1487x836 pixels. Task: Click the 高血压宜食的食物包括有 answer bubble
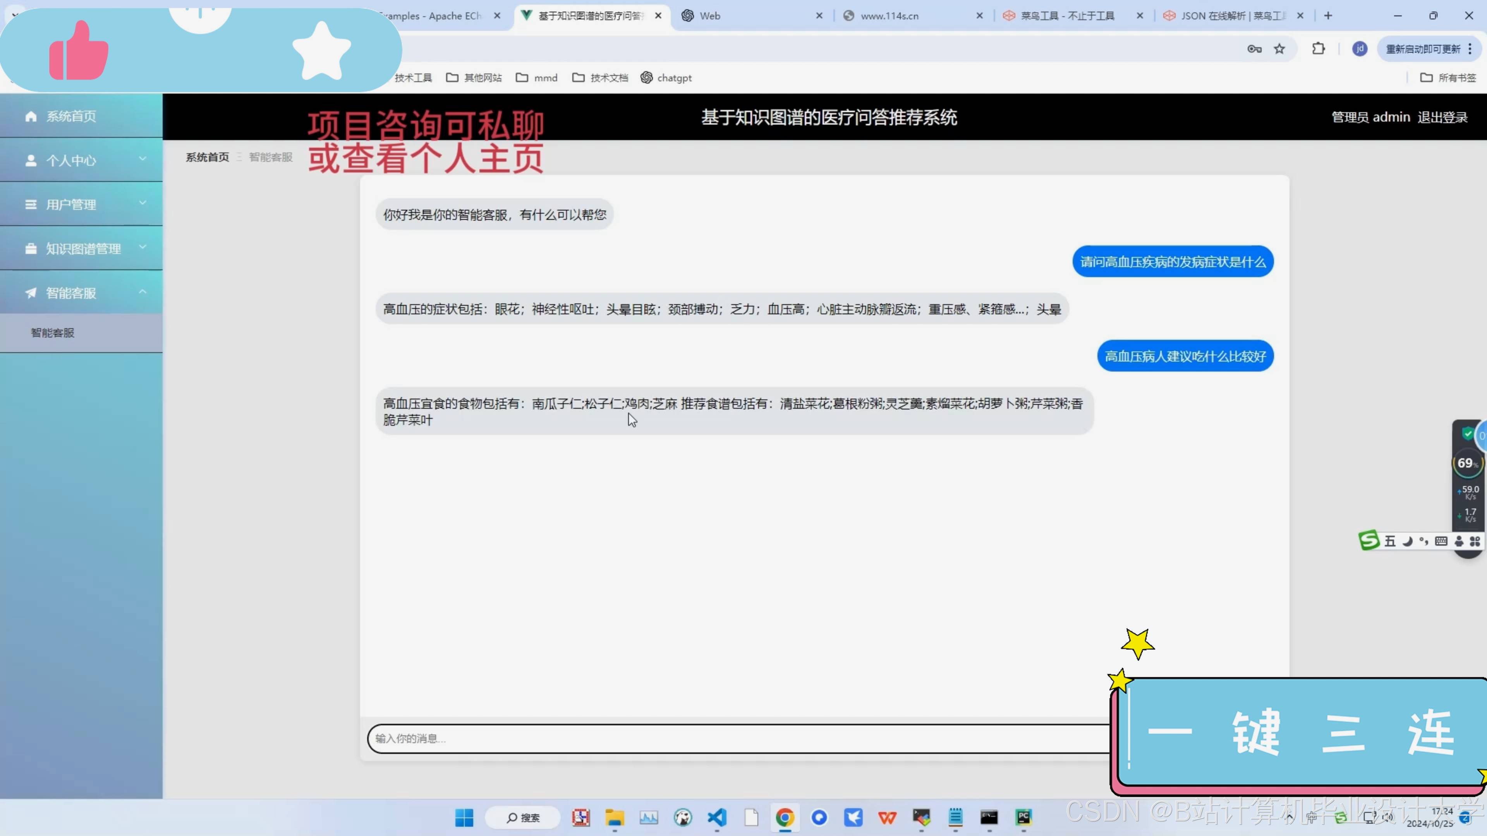[734, 411]
